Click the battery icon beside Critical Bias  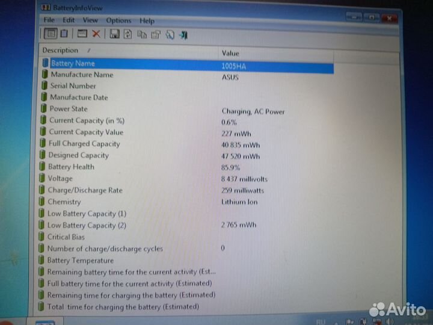coord(41,237)
